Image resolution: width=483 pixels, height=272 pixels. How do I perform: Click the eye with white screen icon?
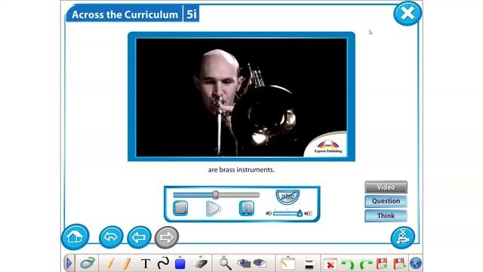coord(260,263)
